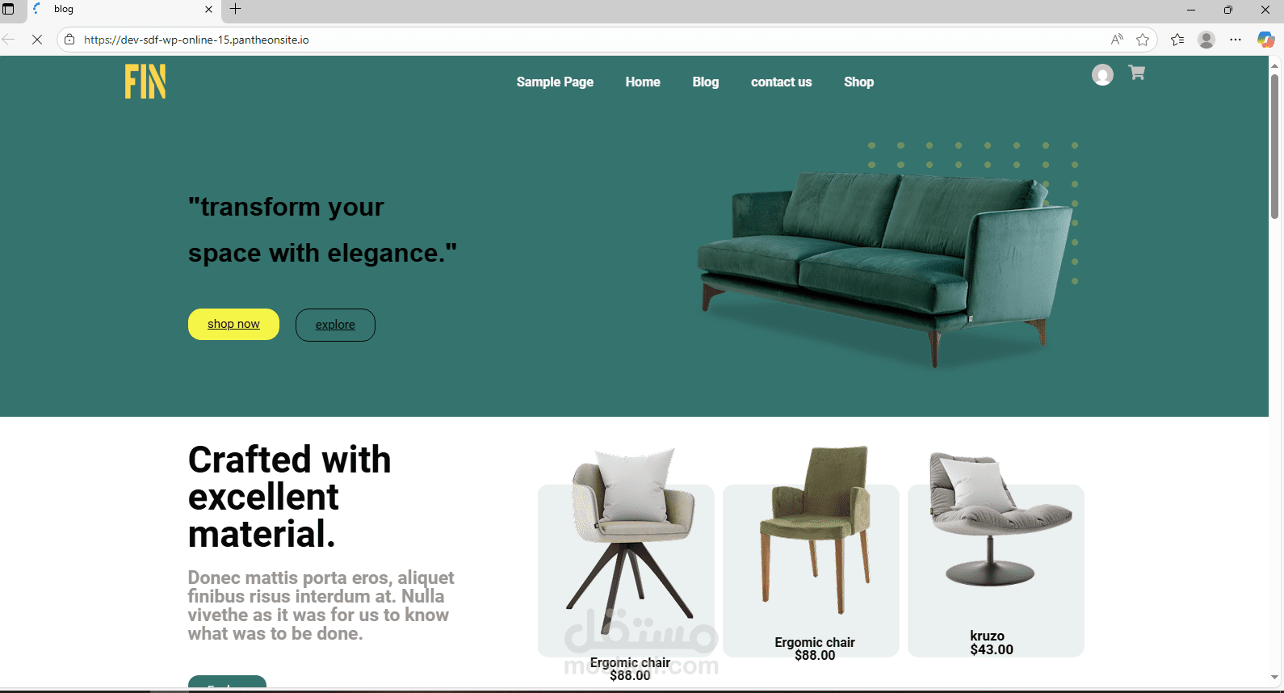Screen dimensions: 1284x693
Task: Open browser profile icon
Action: tap(1206, 40)
